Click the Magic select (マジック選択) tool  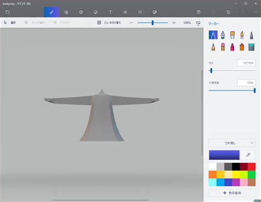tap(34, 23)
